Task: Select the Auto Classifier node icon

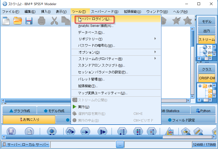Action: click(x=186, y=131)
